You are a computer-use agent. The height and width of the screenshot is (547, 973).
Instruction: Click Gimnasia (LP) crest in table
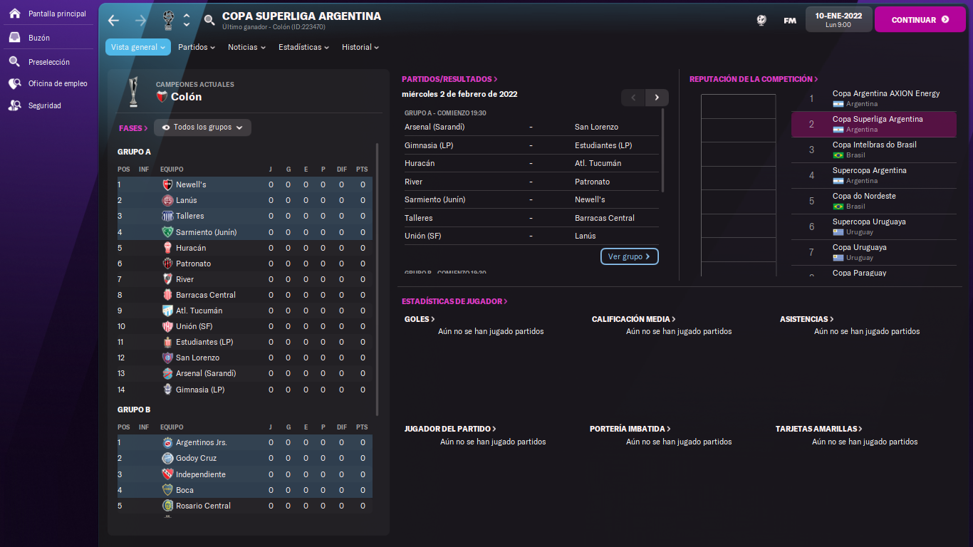(x=167, y=390)
